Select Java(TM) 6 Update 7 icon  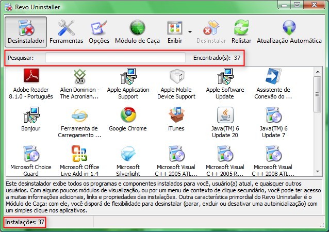pos(273,115)
